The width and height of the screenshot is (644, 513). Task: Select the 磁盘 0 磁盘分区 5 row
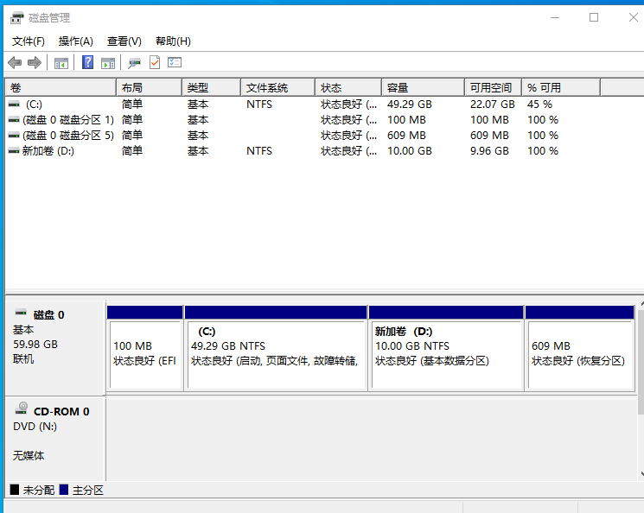[324, 136]
